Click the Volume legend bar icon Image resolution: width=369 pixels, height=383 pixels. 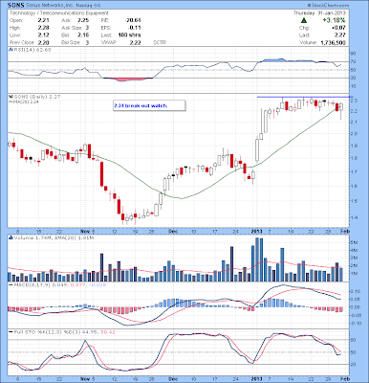(x=10, y=237)
